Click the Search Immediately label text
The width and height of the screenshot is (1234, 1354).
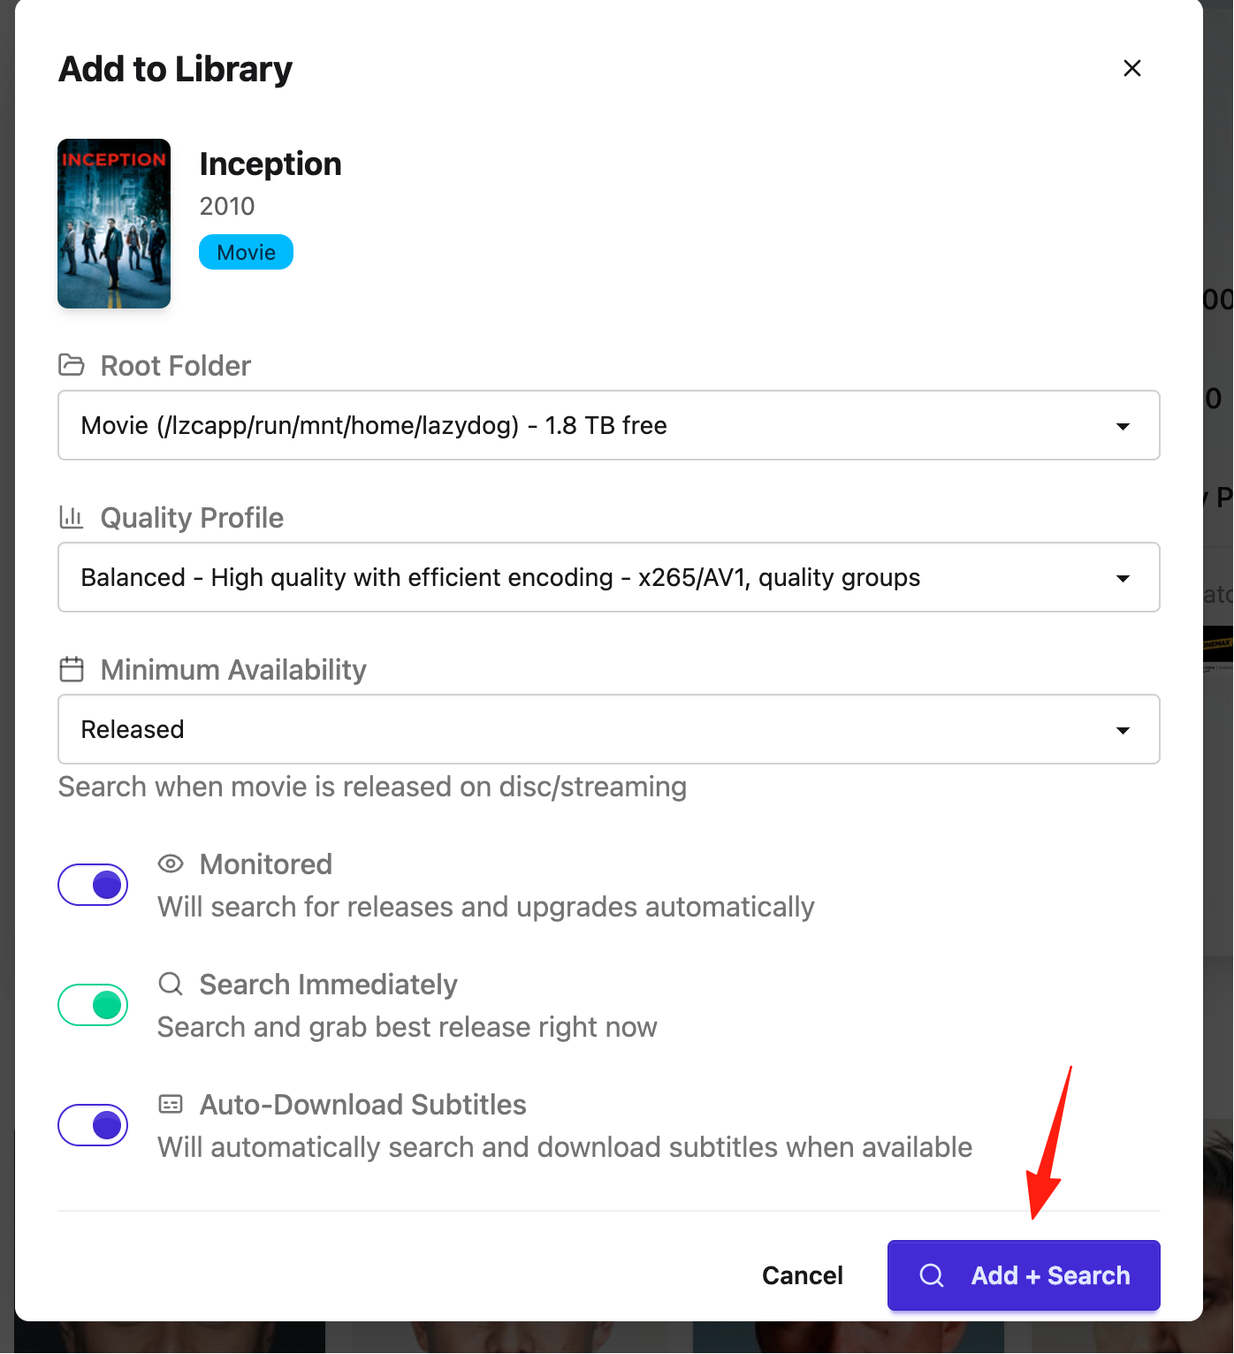328,984
